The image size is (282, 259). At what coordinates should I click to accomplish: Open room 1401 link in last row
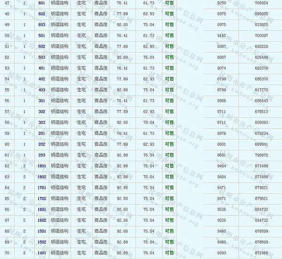(42, 253)
